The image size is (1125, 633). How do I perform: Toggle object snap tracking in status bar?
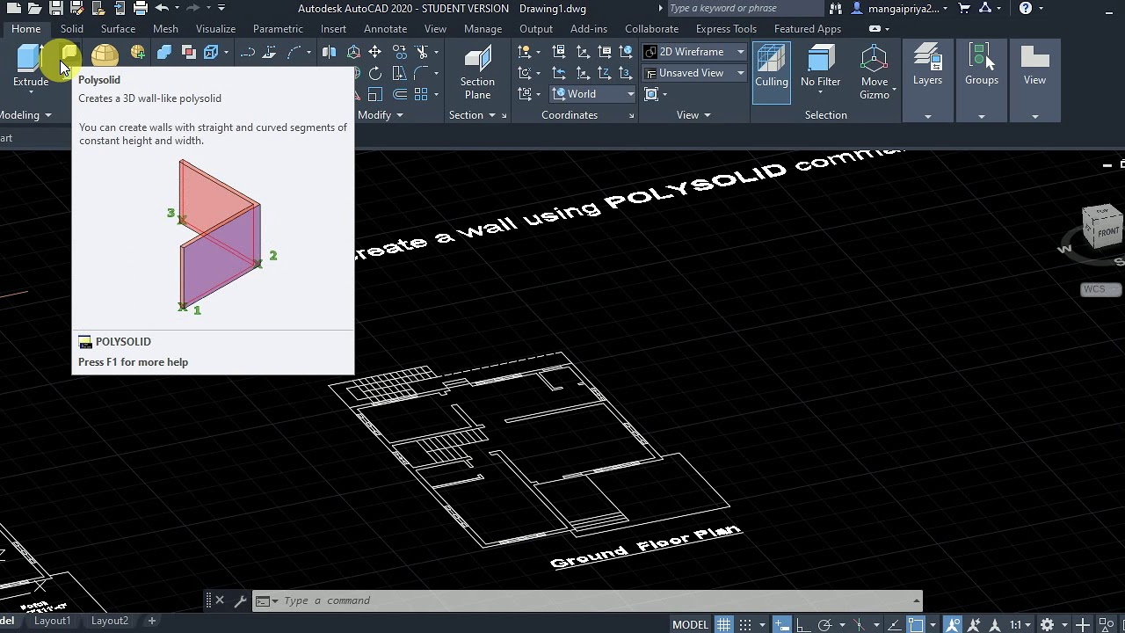coord(896,624)
